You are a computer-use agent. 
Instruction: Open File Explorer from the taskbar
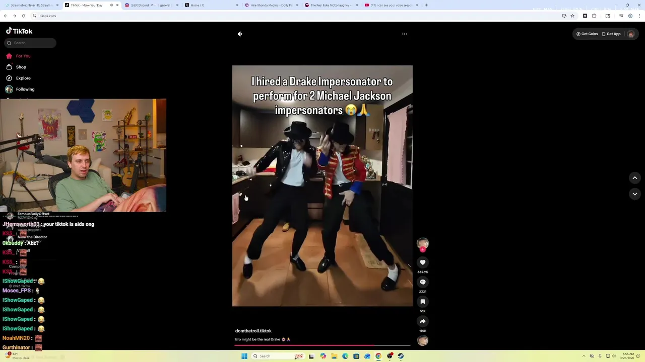(334, 356)
